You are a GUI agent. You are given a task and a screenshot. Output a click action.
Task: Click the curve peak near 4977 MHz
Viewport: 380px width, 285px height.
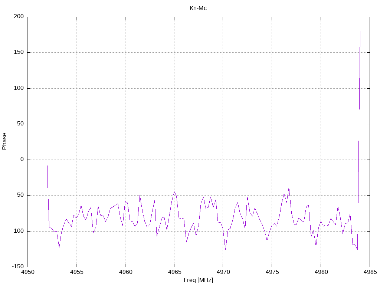pyautogui.click(x=289, y=187)
